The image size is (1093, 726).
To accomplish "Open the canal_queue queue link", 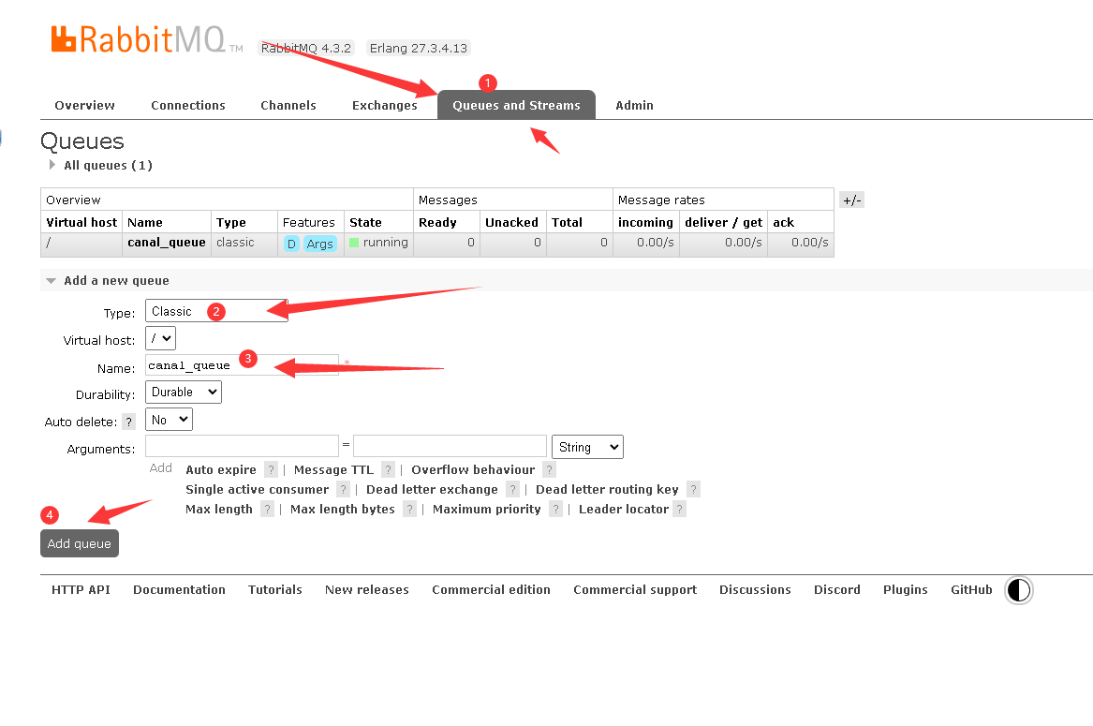I will (x=167, y=242).
